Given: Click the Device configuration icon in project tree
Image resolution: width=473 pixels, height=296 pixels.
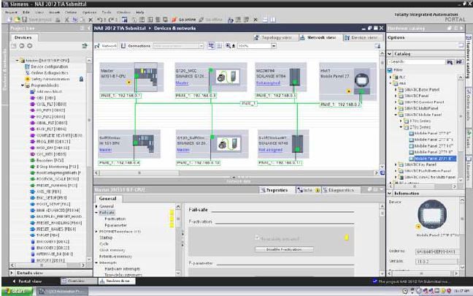Looking at the screenshot, I should click(x=28, y=67).
